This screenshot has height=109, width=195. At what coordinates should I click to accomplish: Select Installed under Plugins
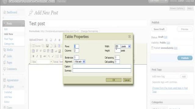click(x=8, y=92)
